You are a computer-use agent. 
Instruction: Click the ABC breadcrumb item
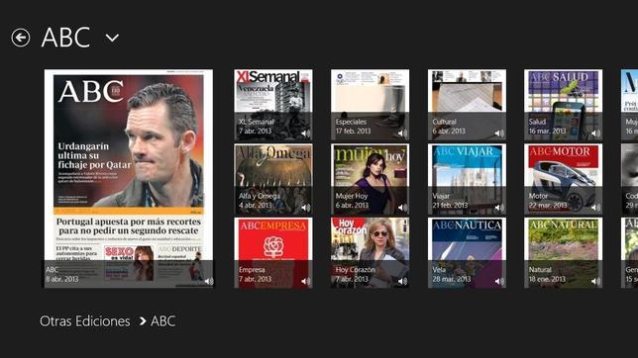pyautogui.click(x=163, y=321)
